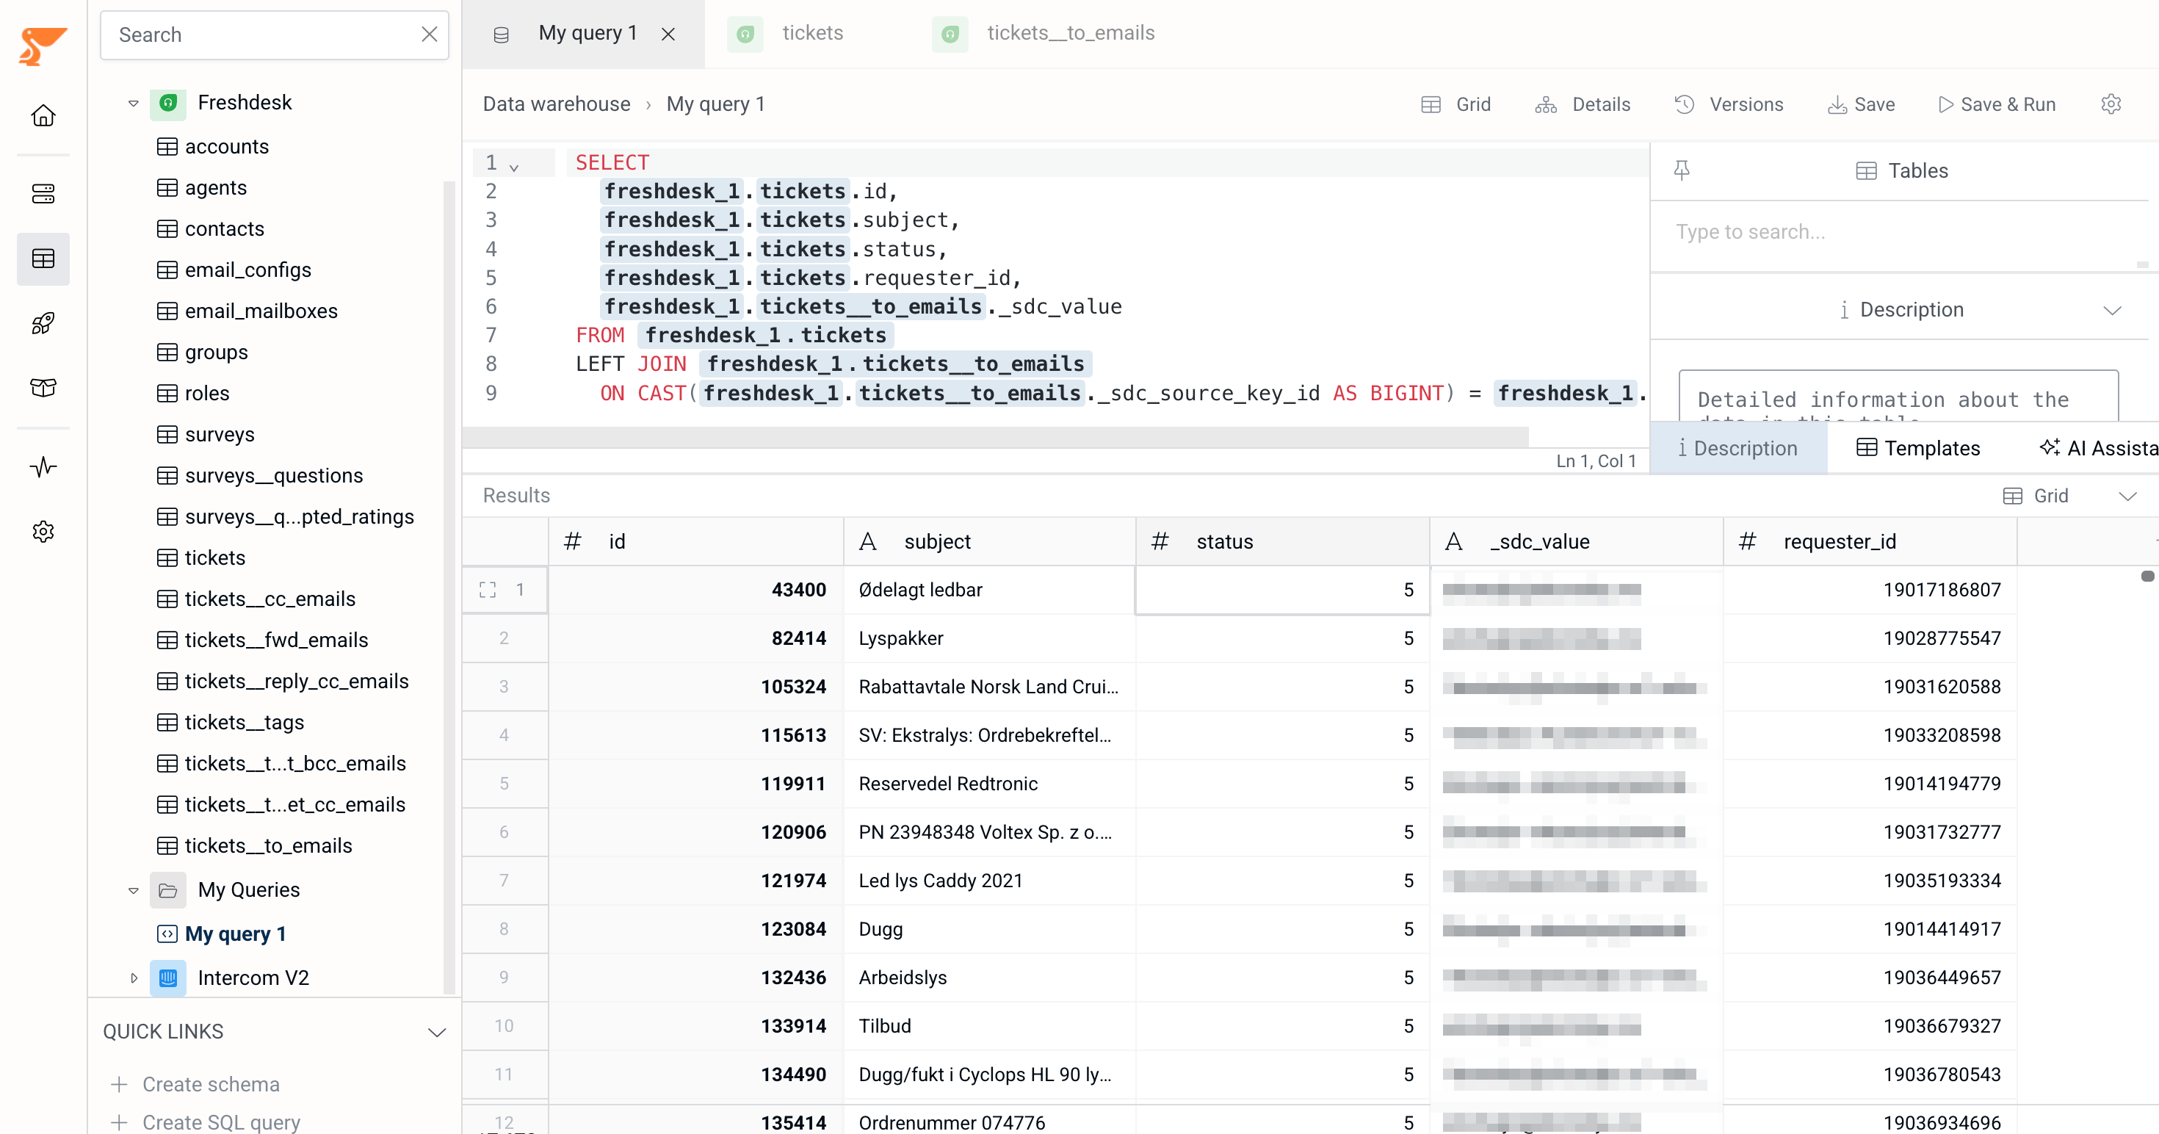
Task: Click the id column number type icon
Action: point(573,541)
